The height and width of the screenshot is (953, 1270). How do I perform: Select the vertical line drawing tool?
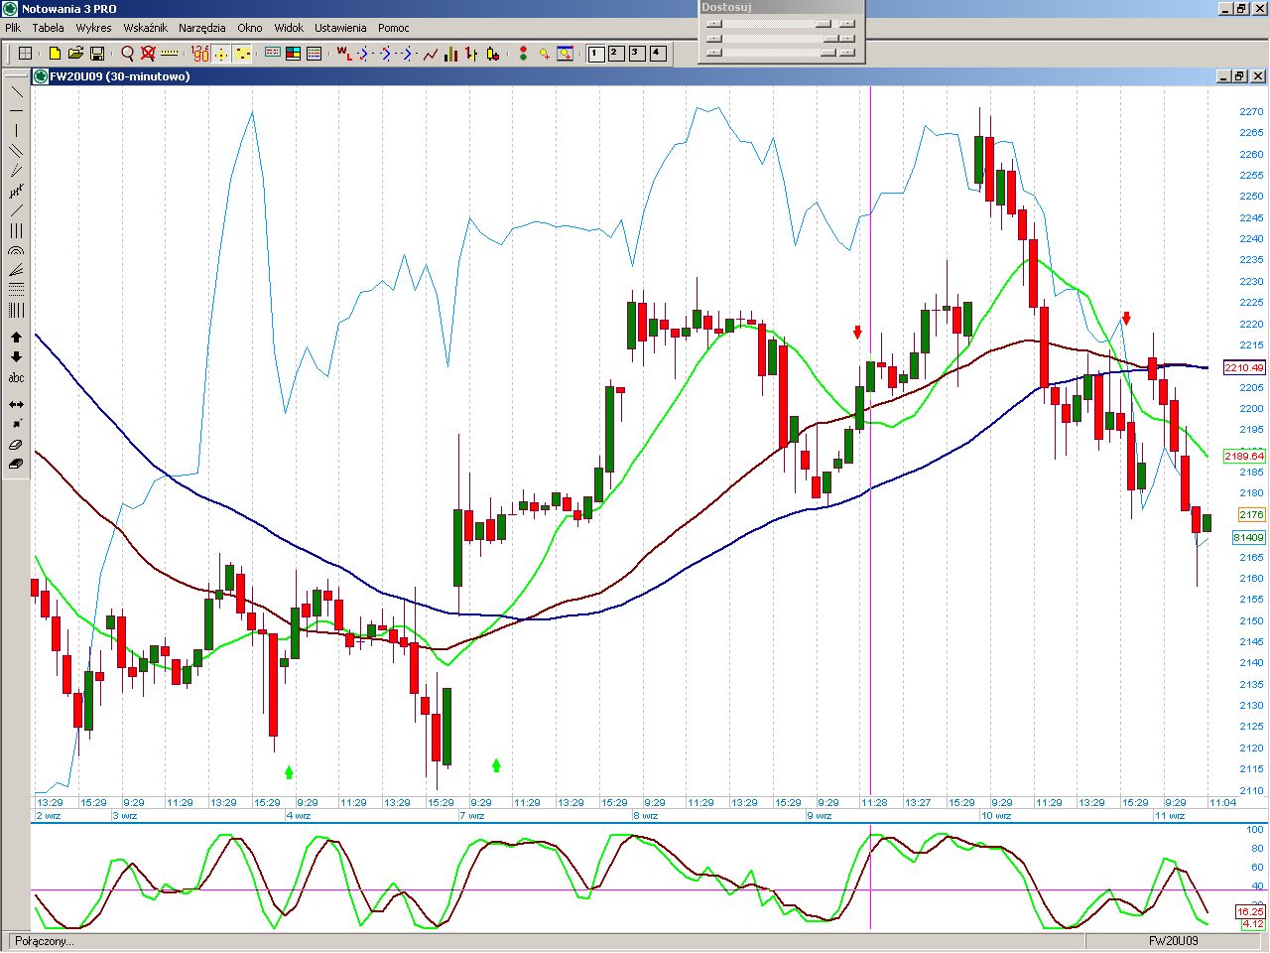point(16,131)
